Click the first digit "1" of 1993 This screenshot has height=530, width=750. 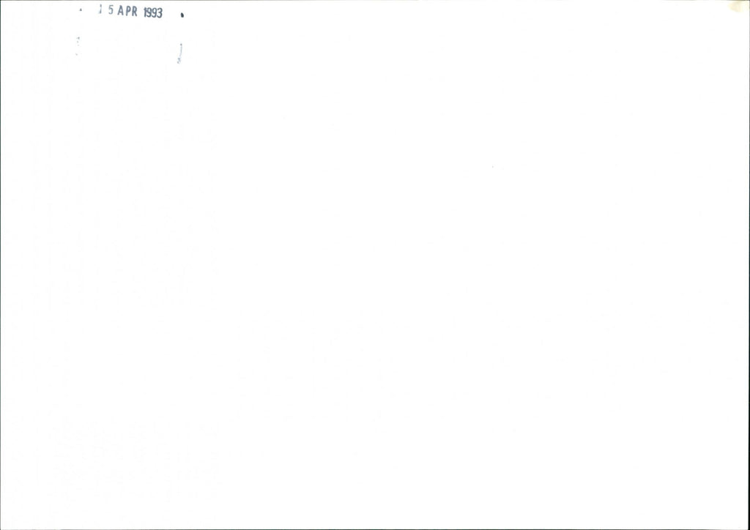(144, 12)
